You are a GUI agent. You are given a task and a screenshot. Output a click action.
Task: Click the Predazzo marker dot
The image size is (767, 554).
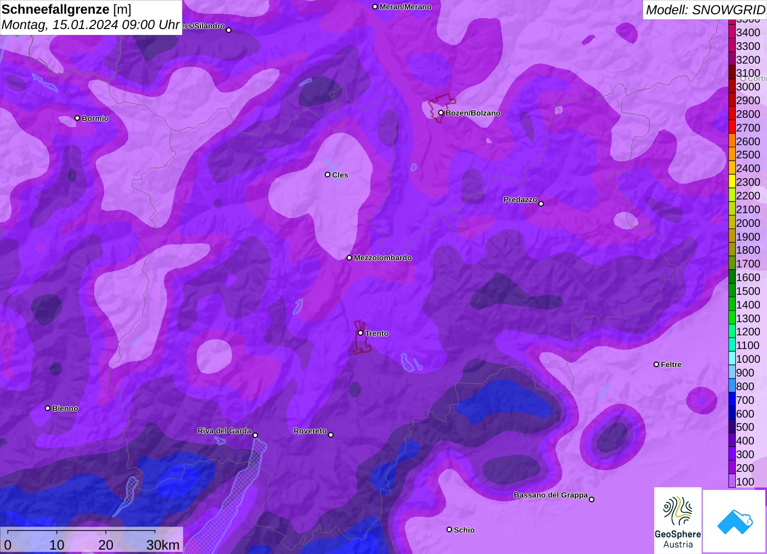pyautogui.click(x=541, y=204)
